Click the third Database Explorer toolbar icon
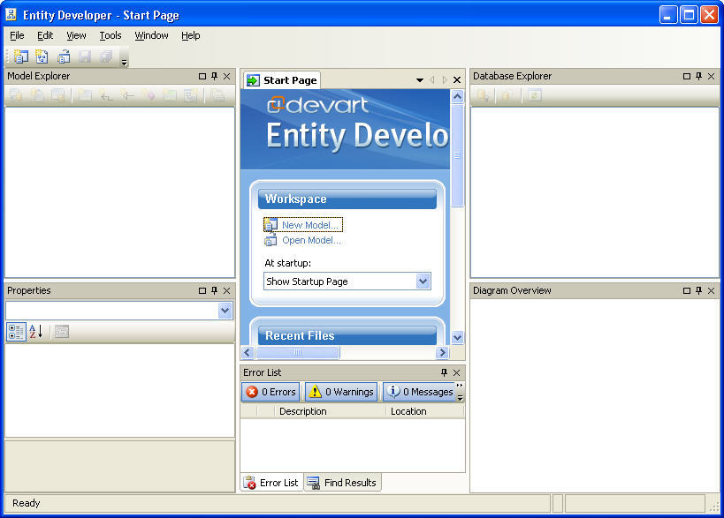724x518 pixels. click(534, 95)
